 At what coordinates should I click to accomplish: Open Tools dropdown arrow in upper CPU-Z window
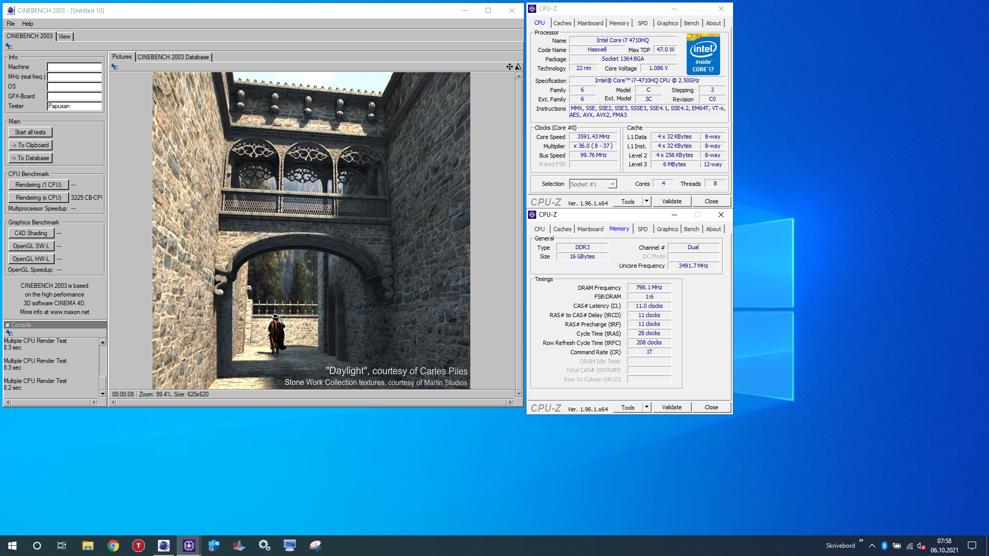tap(647, 201)
